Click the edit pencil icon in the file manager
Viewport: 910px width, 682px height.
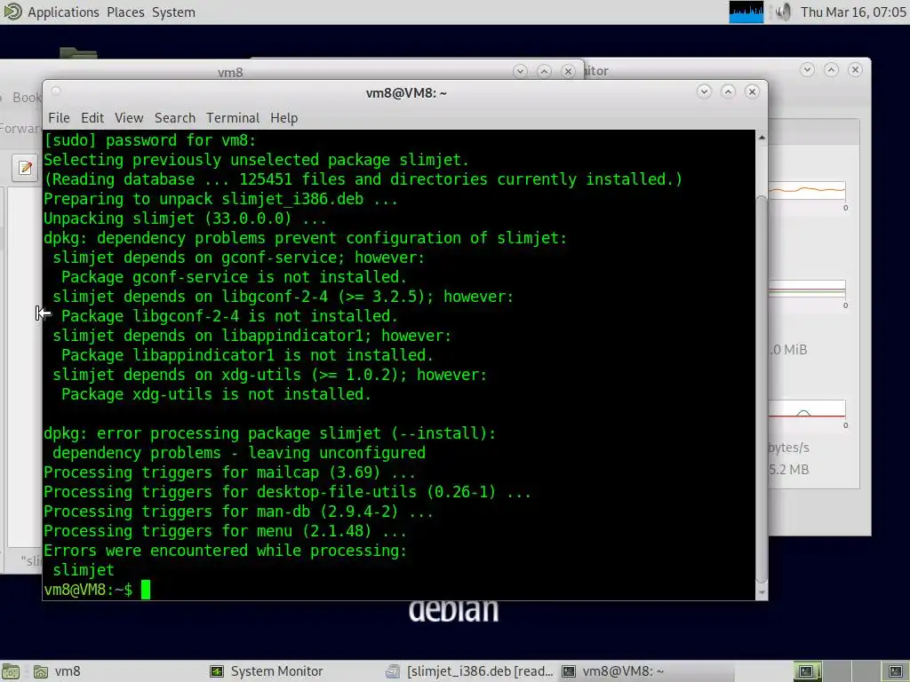coord(25,168)
